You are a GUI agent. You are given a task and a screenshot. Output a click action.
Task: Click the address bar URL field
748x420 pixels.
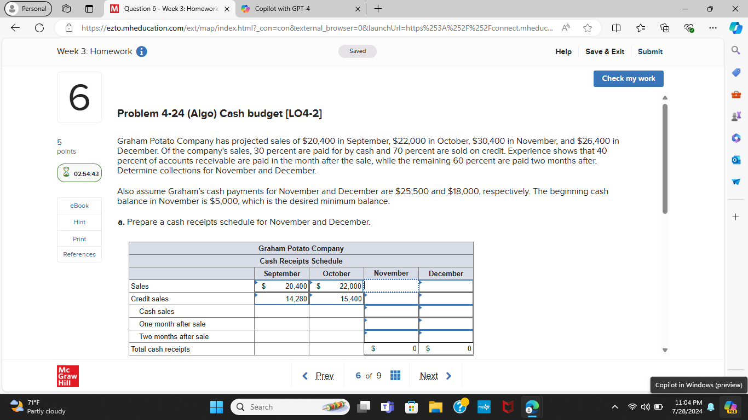[317, 28]
